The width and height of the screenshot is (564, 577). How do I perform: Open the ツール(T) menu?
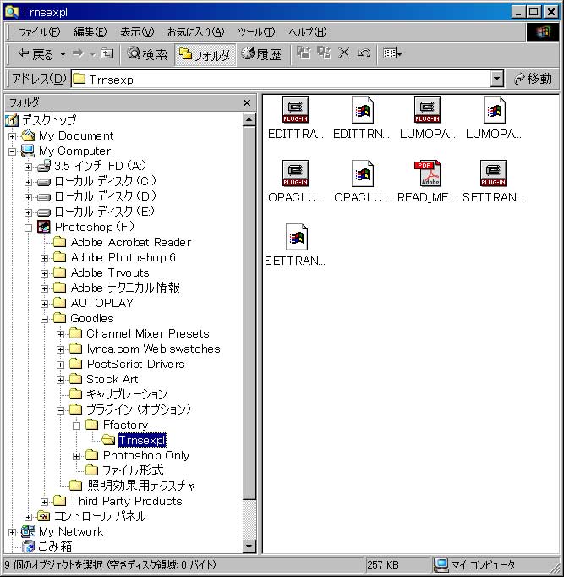[256, 32]
